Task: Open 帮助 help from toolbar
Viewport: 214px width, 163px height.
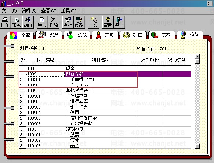Action: (108, 22)
